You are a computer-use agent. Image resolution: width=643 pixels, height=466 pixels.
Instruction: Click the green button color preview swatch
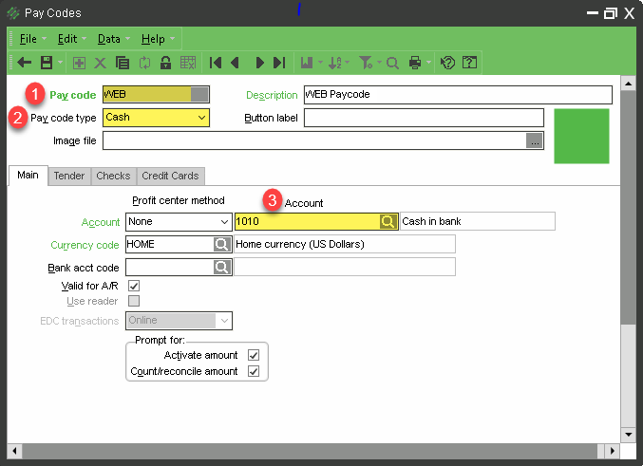pyautogui.click(x=581, y=136)
